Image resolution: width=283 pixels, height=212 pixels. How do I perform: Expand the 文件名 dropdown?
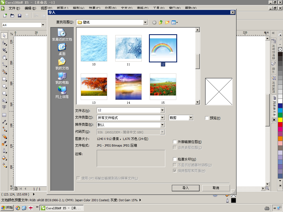(x=163, y=110)
